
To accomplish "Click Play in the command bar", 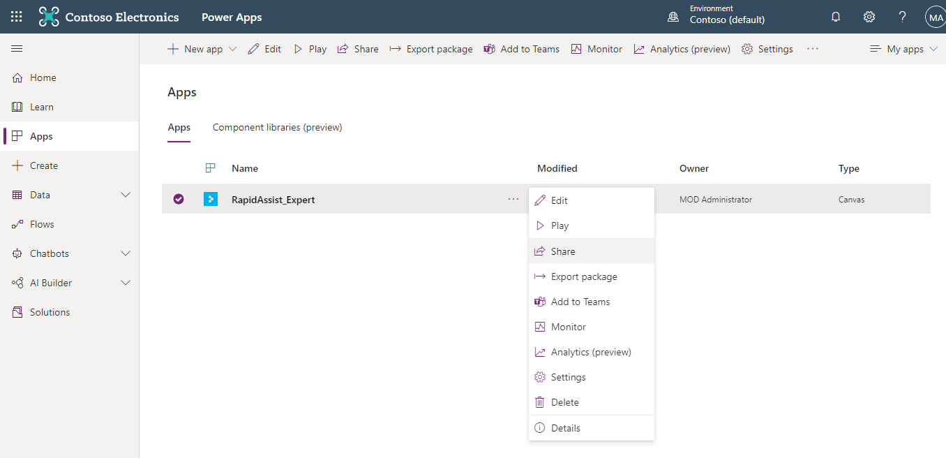I will coord(310,49).
